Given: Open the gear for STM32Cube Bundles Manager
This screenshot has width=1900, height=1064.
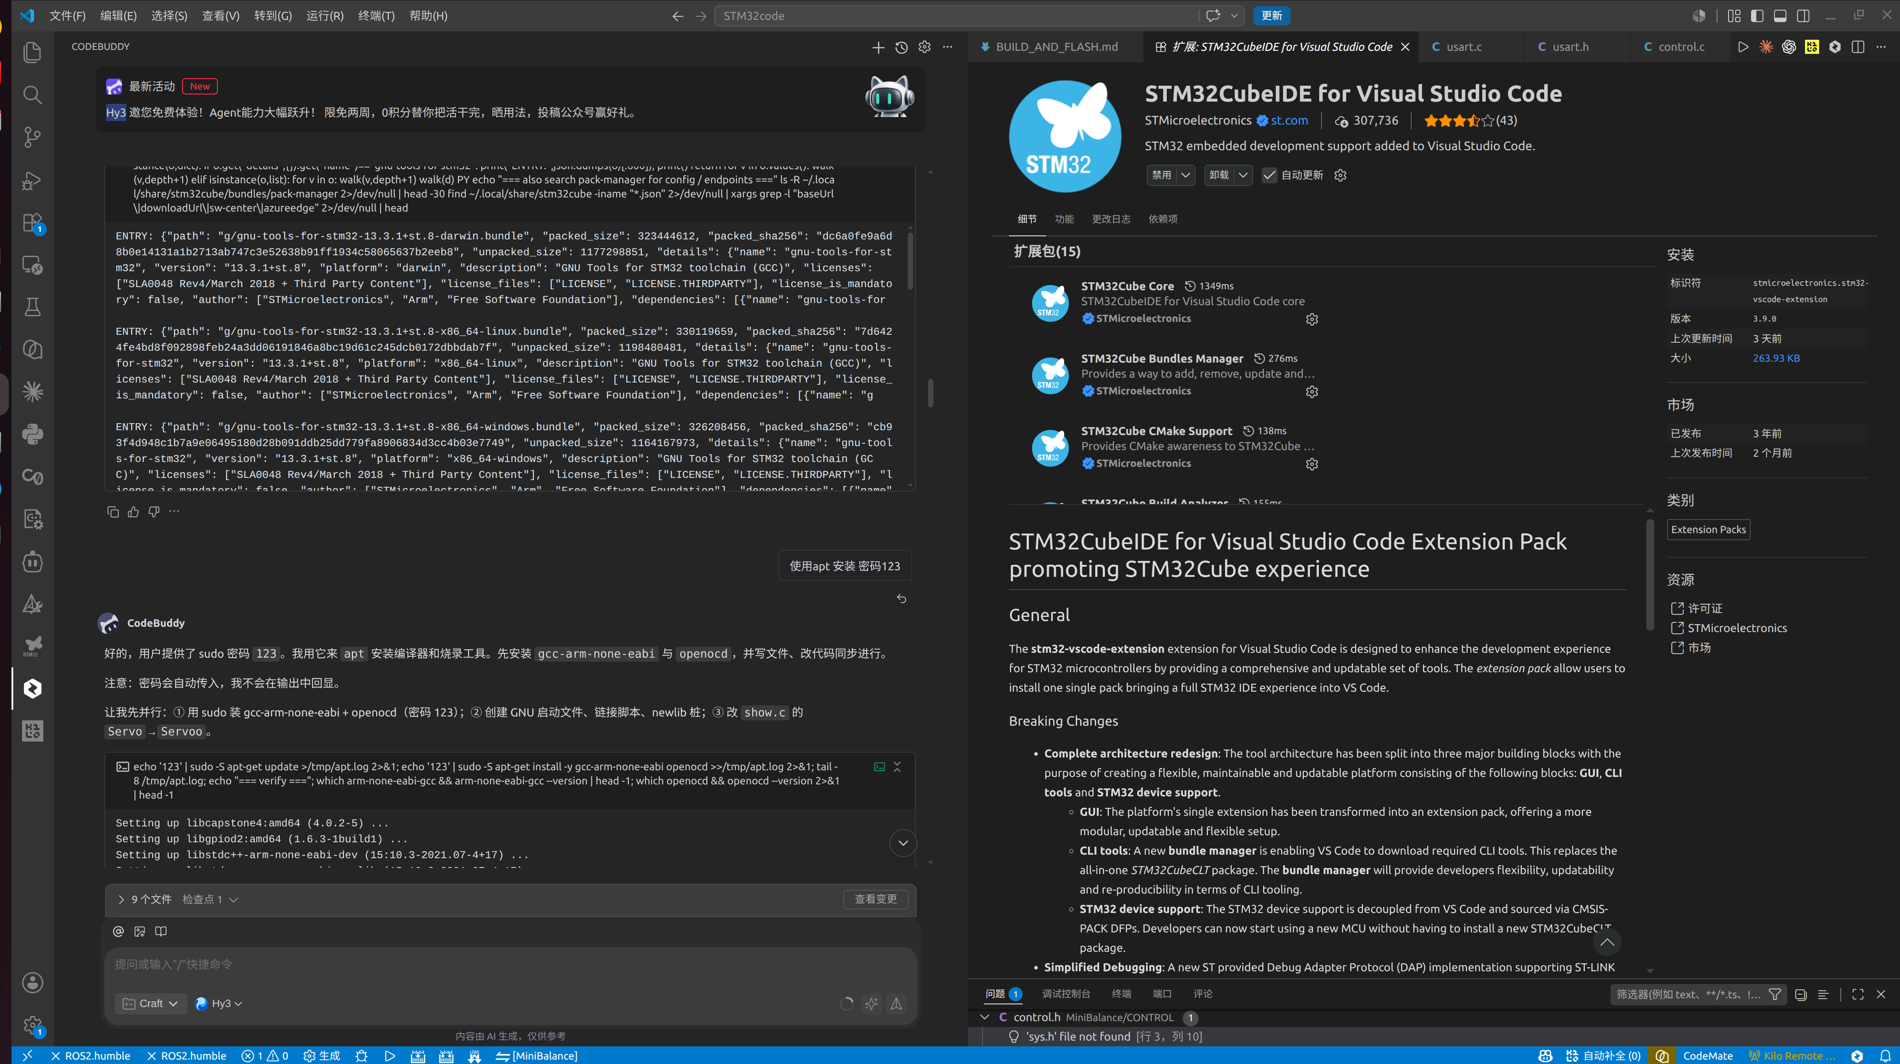Looking at the screenshot, I should click(x=1311, y=391).
